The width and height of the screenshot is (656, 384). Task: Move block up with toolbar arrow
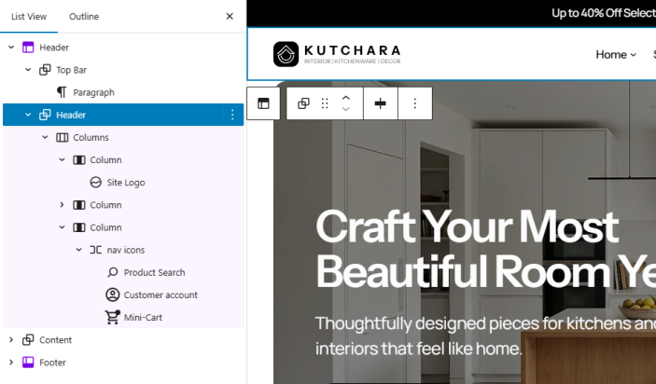tap(345, 98)
